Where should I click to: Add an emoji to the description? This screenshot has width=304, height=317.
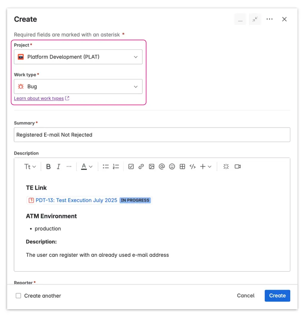(x=172, y=167)
